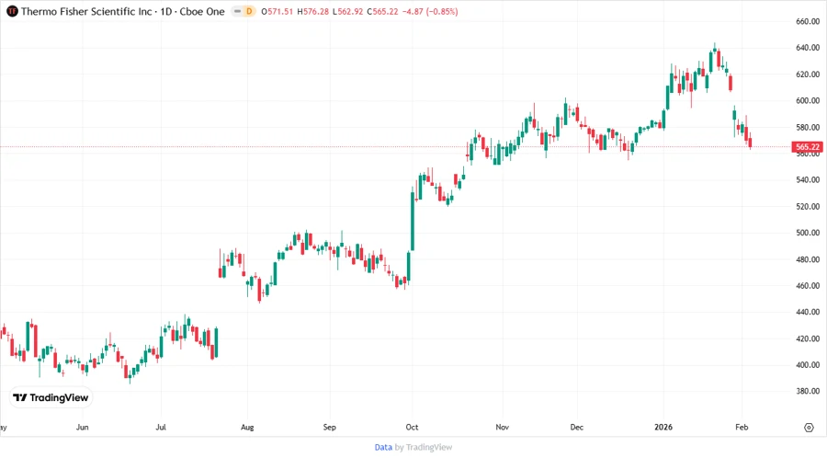Click the close value C565.22
Viewport: 827px width, 458px height.
point(382,11)
